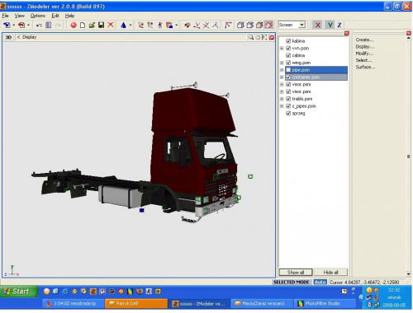Toggle the X axis button

click(318, 26)
